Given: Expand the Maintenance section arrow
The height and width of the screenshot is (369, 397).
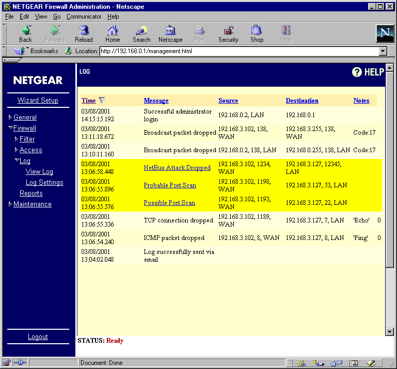Looking at the screenshot, I should [10, 204].
